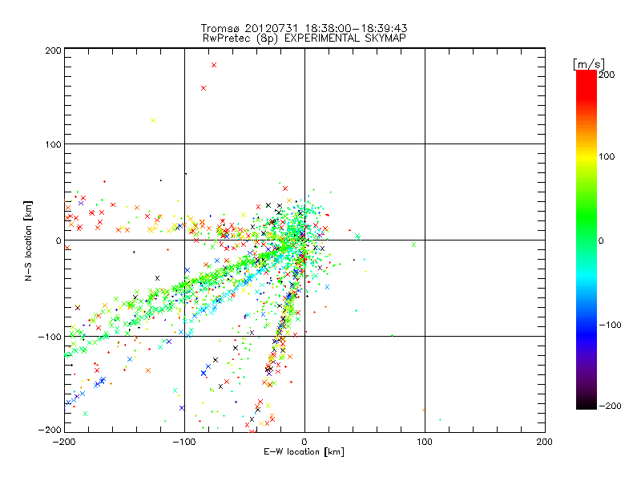This screenshot has width=641, height=481.
Task: Click the lone cyan dot right of 100 km east
Action: point(440,419)
